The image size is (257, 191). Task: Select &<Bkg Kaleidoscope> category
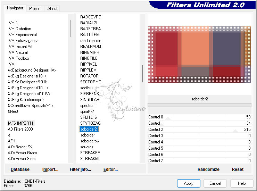pyautogui.click(x=26, y=100)
